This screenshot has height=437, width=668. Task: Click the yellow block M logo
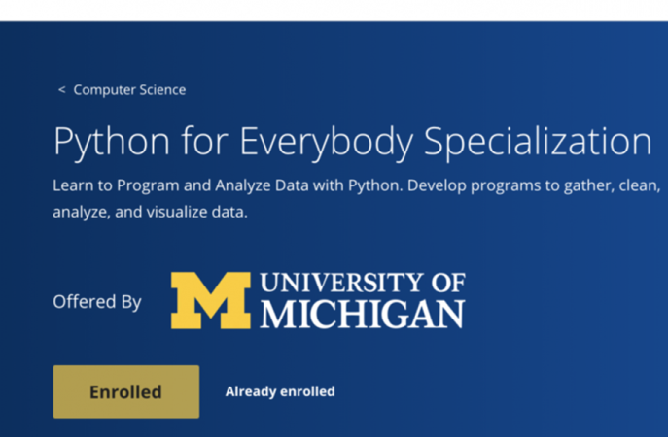(210, 300)
